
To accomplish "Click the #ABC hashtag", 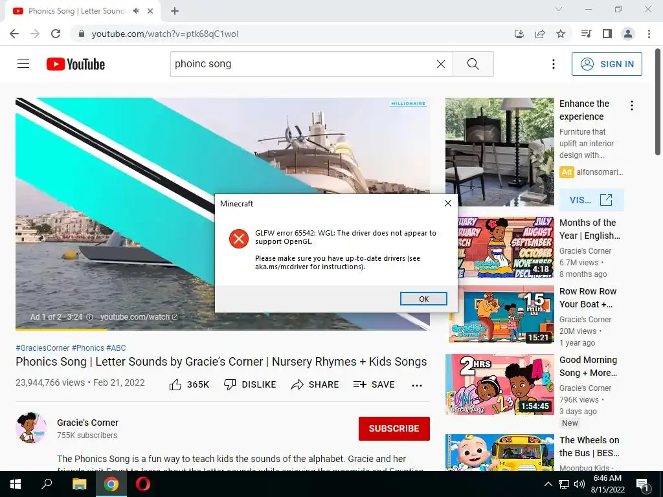I will pos(116,348).
